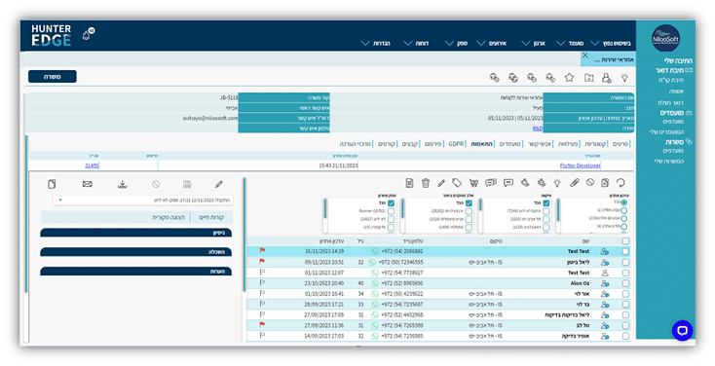Viewport: 715px width, 366px height.
Task: Click the star favorite icon in top toolbar
Action: (569, 78)
